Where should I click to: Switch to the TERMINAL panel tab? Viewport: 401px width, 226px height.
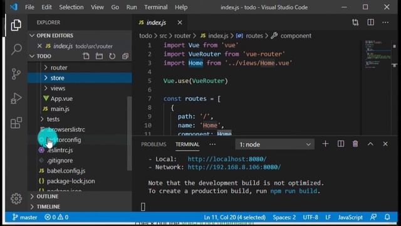click(x=187, y=144)
